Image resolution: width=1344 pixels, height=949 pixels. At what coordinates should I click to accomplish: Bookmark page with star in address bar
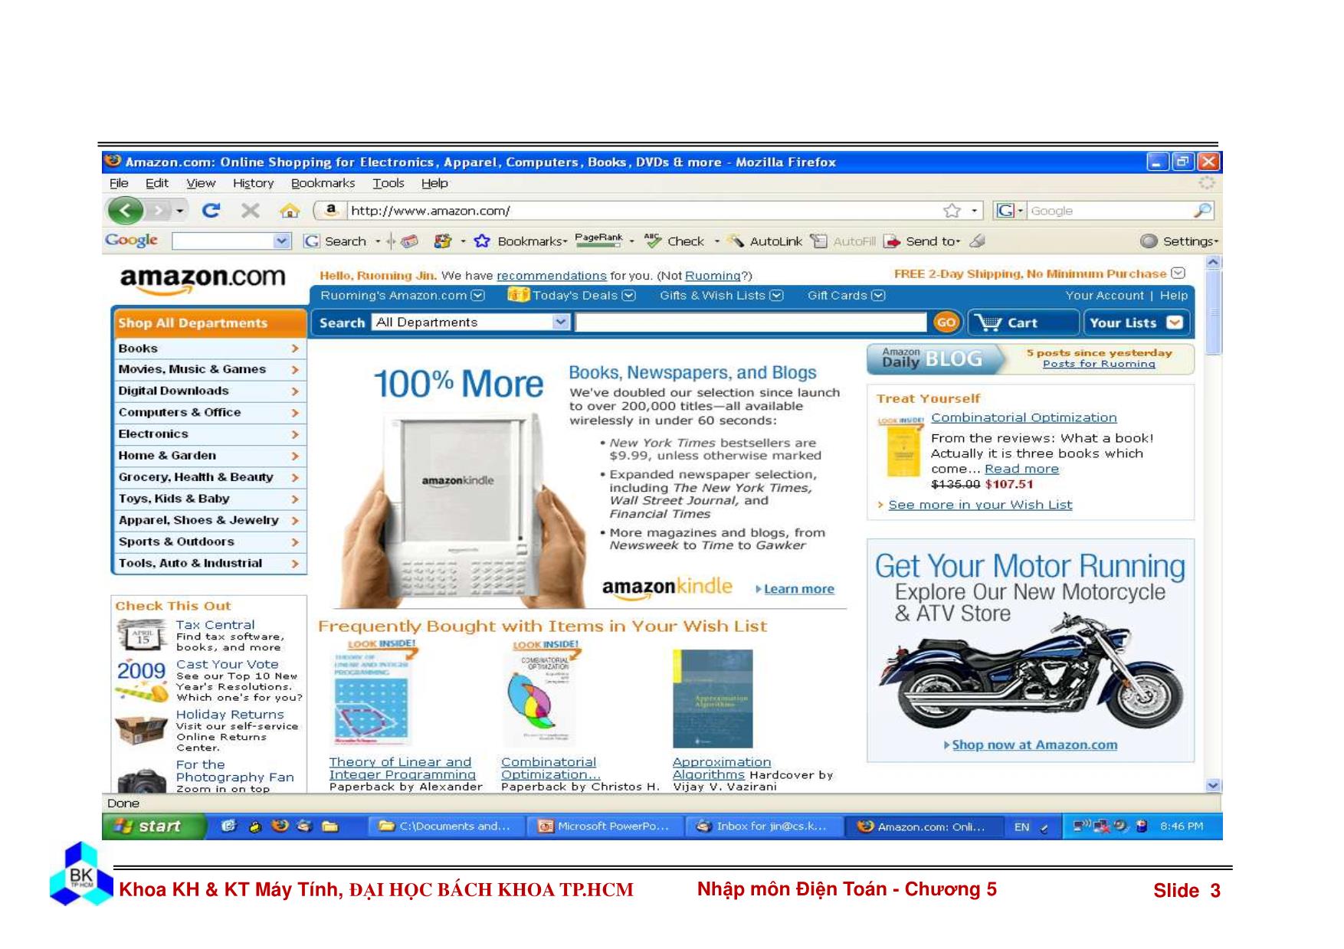pyautogui.click(x=952, y=211)
